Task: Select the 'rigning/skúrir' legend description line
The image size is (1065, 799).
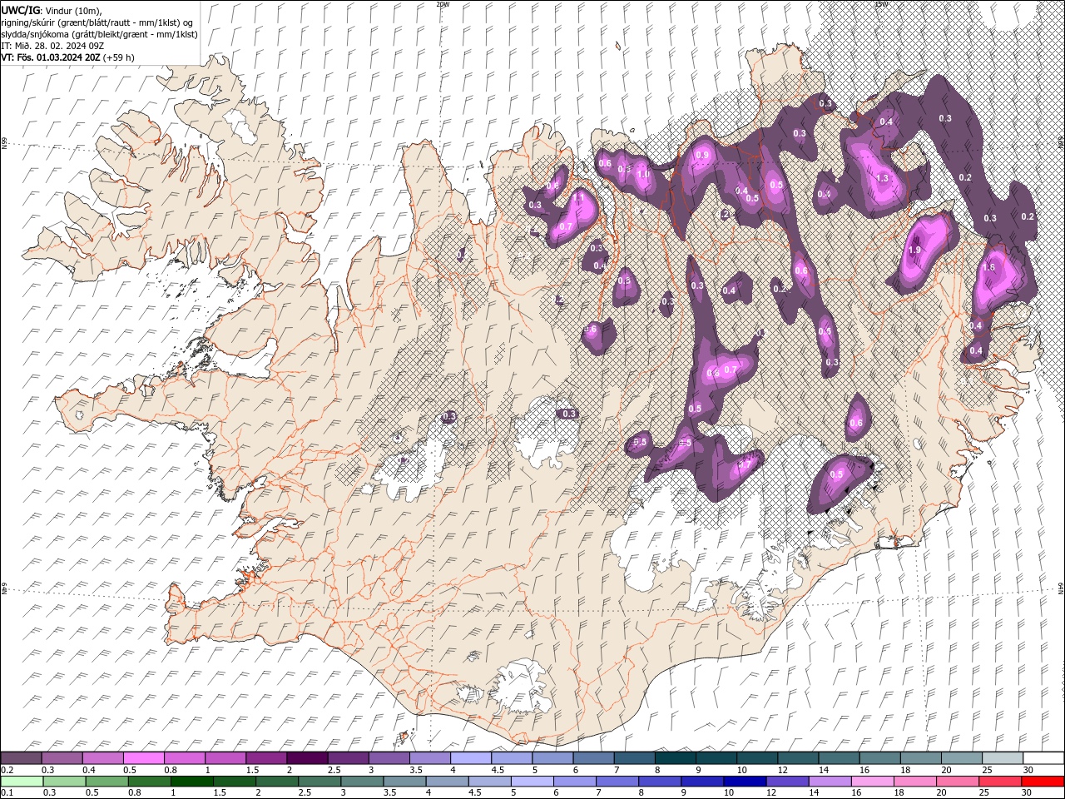Action: 98,22
